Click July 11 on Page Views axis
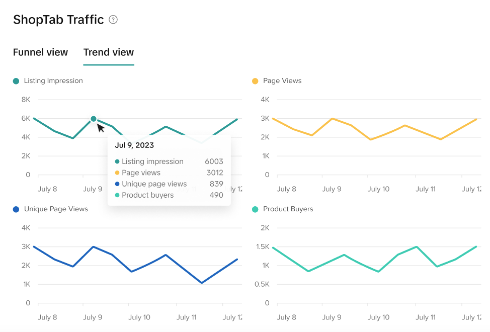Screen dimensions: 490x332 (x=426, y=189)
